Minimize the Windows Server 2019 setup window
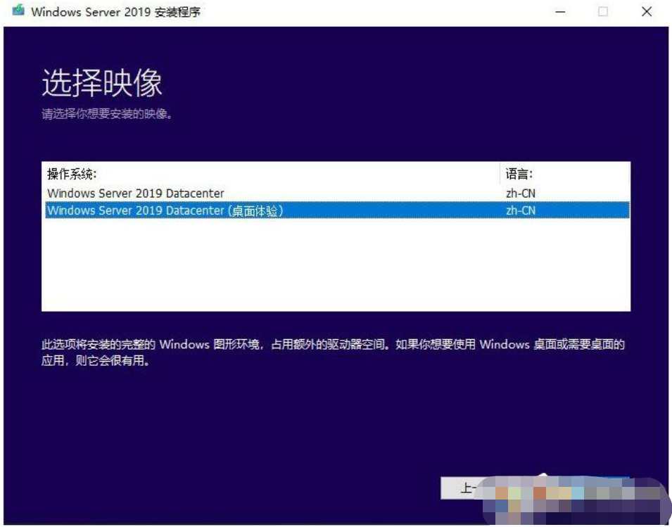Screen dimensions: 672x527 560,12
